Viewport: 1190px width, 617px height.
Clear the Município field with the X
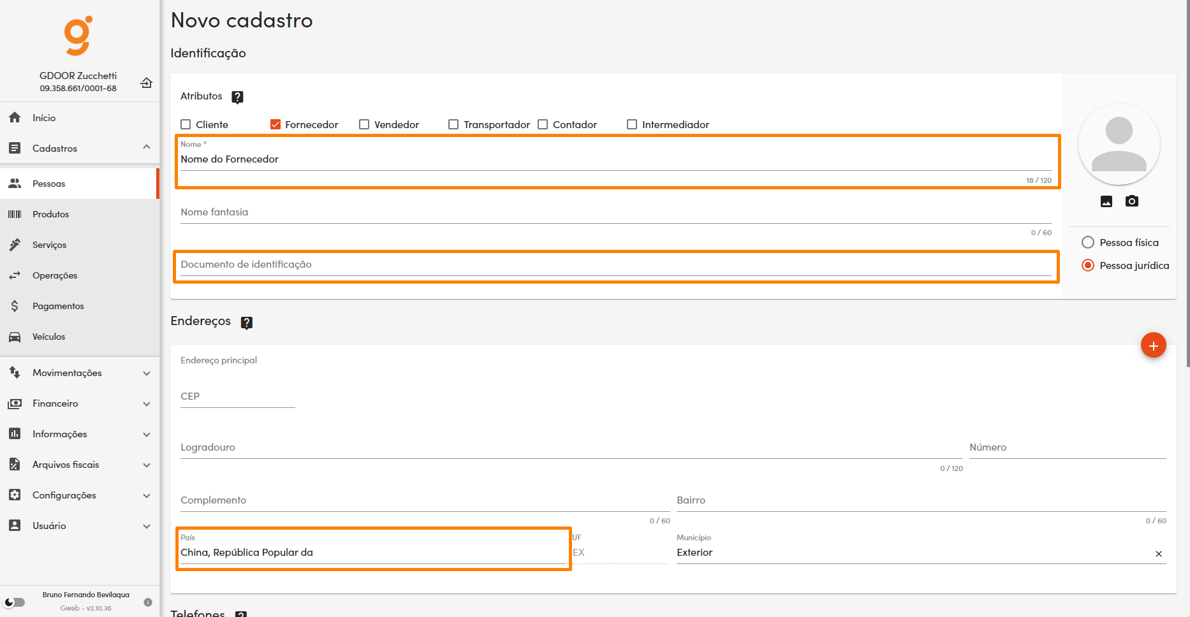[1159, 554]
